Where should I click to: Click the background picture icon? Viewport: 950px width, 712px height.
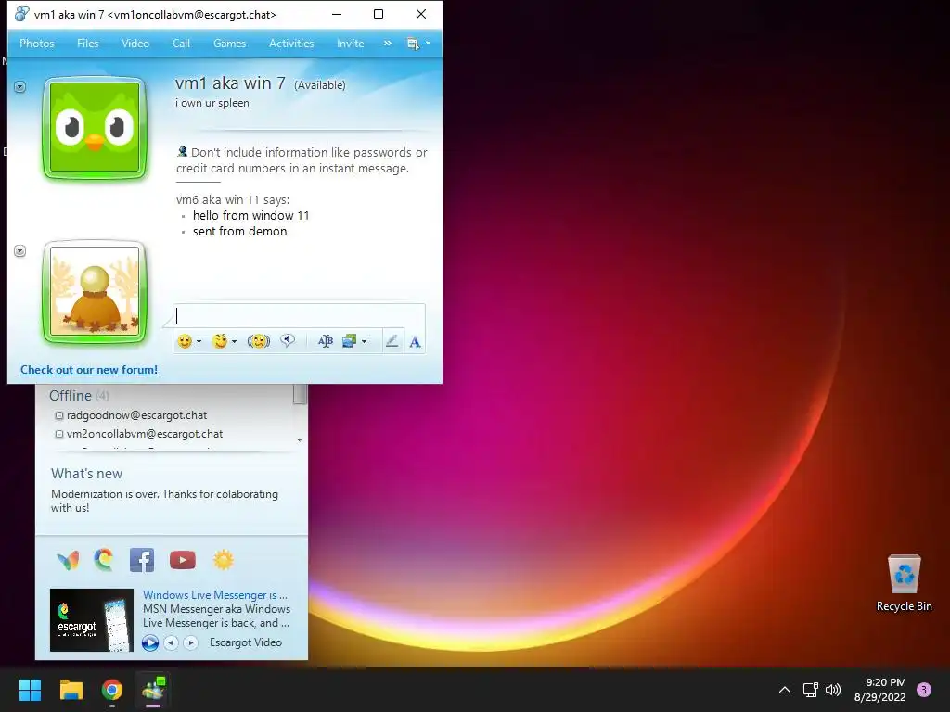[350, 341]
